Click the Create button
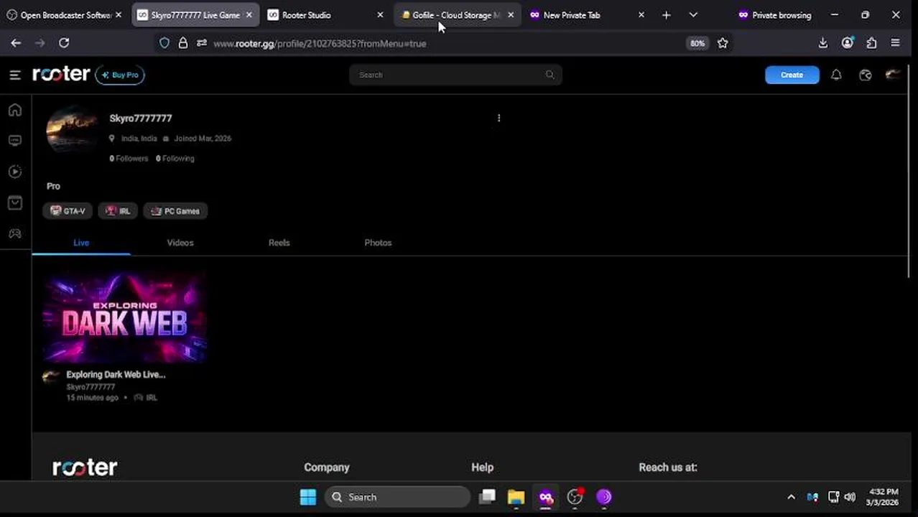 point(792,75)
